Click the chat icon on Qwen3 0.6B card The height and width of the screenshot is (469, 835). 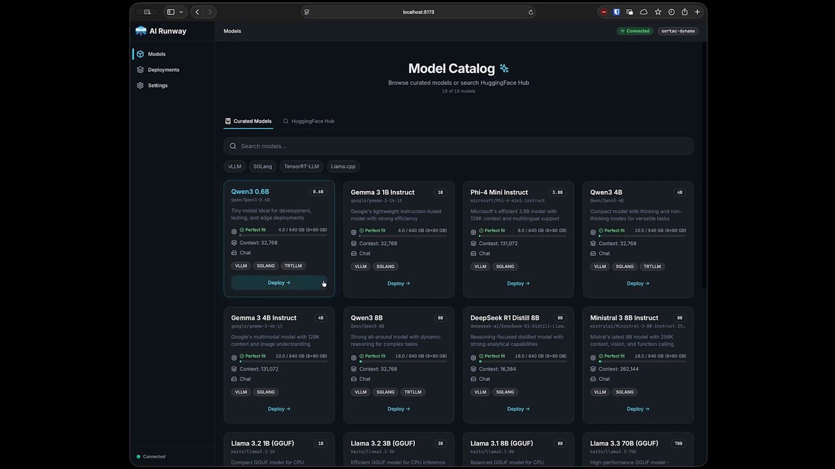(x=234, y=253)
